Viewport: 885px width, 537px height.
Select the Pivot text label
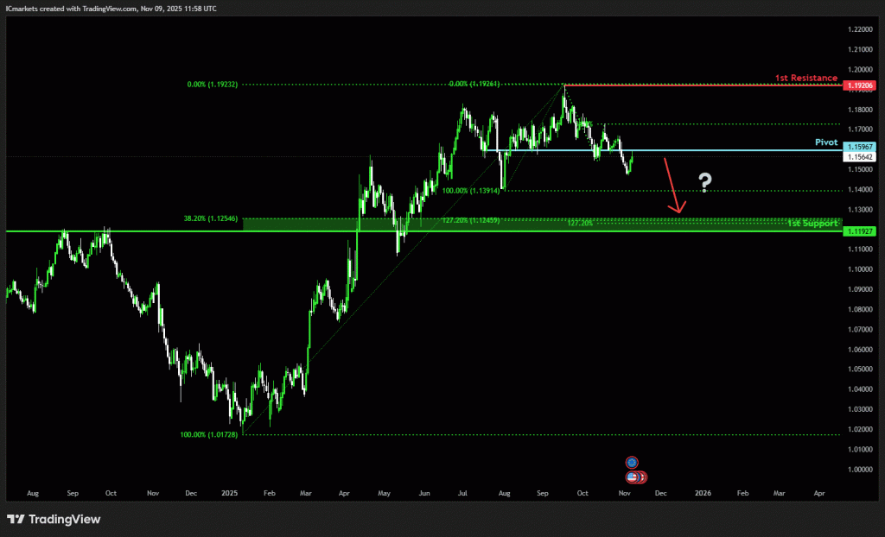[x=826, y=141]
